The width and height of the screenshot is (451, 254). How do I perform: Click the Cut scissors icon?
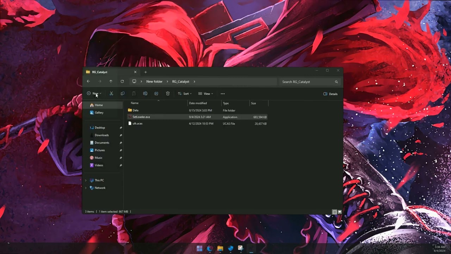point(111,93)
